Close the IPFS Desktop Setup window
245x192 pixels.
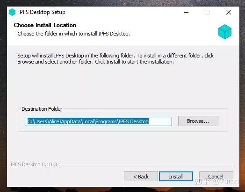point(229,12)
